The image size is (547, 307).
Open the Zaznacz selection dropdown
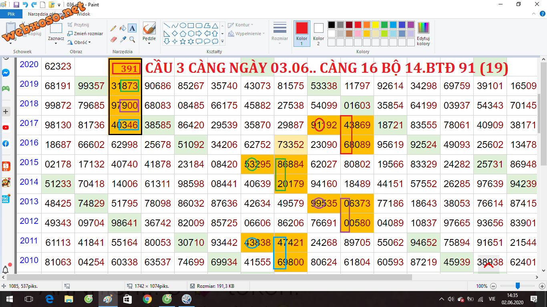pyautogui.click(x=56, y=42)
